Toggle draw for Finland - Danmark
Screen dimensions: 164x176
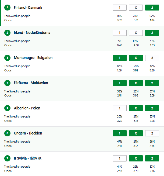point(136,8)
